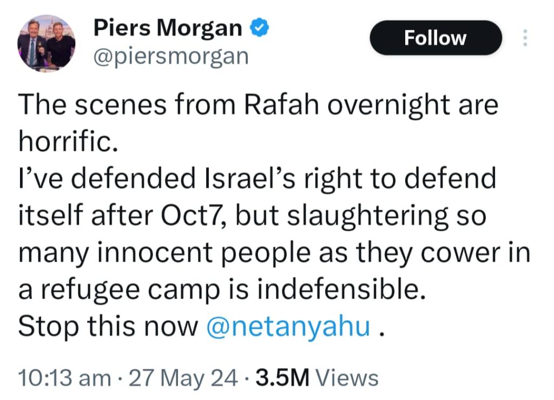Open the three-dot more options menu
Screen dimensions: 554x400
pos(524,38)
